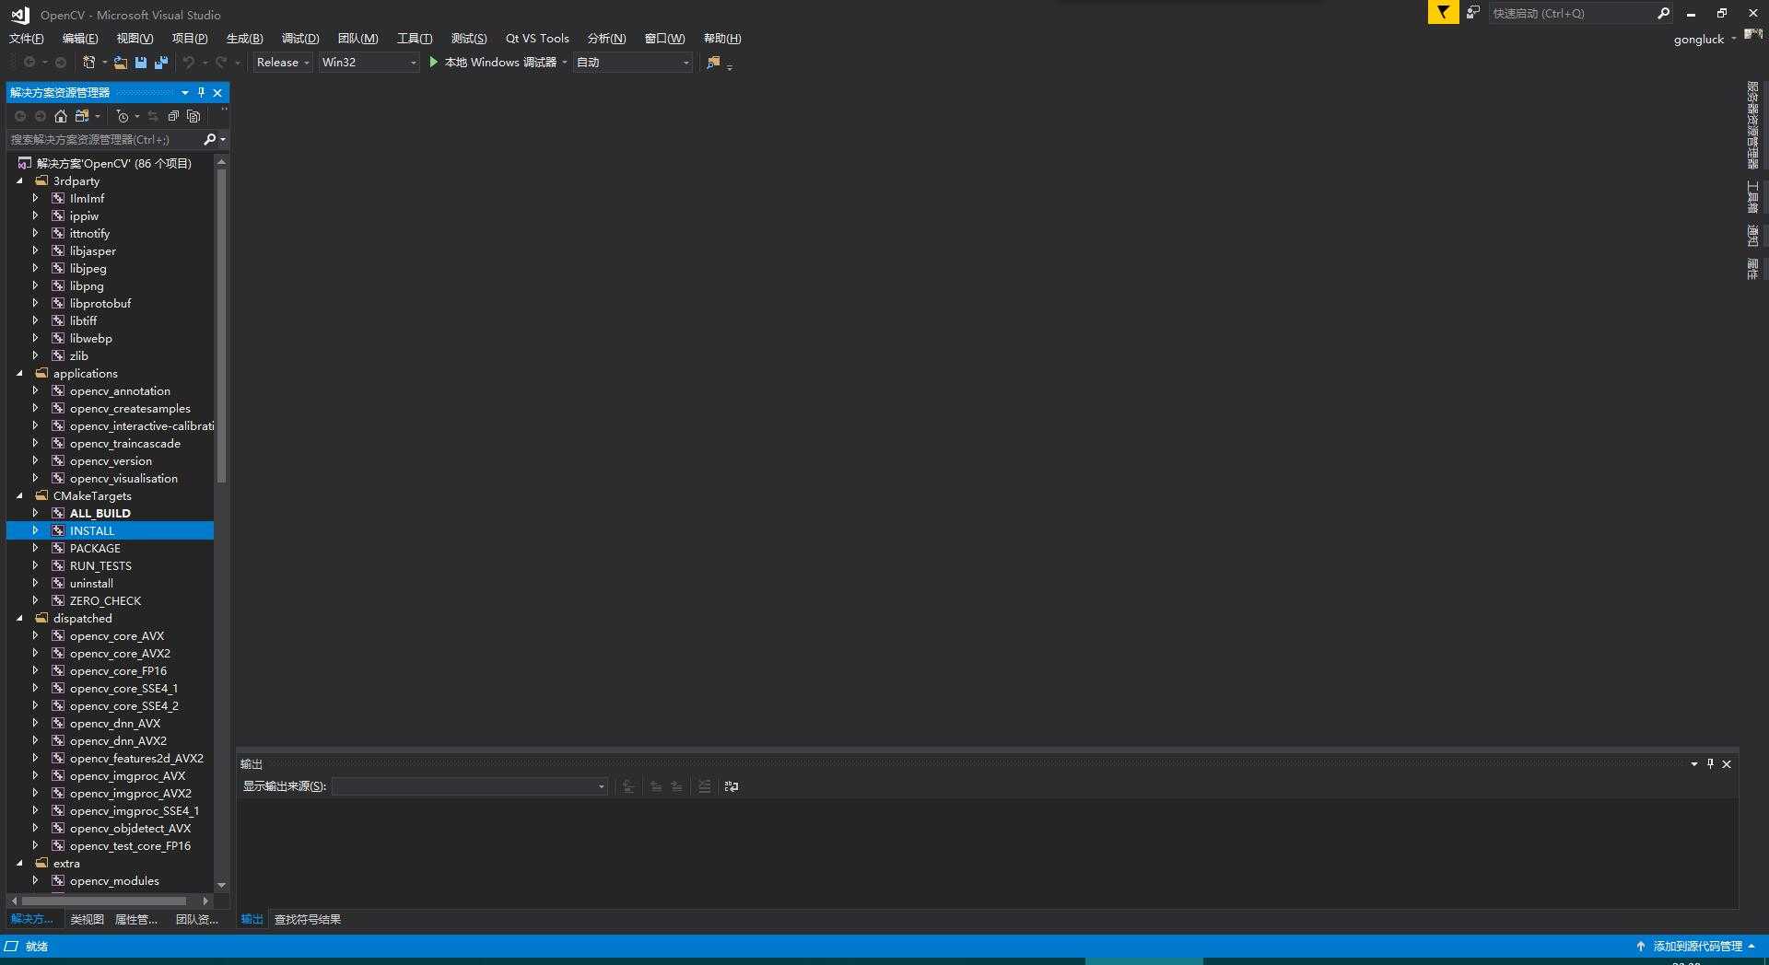Click 添加到源代码管理 in status bar

[x=1698, y=946]
